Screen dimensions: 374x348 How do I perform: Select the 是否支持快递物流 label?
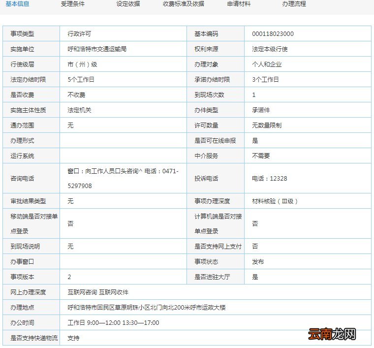[x=34, y=338]
